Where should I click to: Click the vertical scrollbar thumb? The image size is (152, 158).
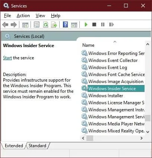click(148, 118)
